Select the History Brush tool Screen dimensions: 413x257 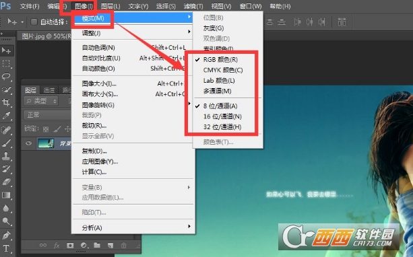pyautogui.click(x=6, y=169)
